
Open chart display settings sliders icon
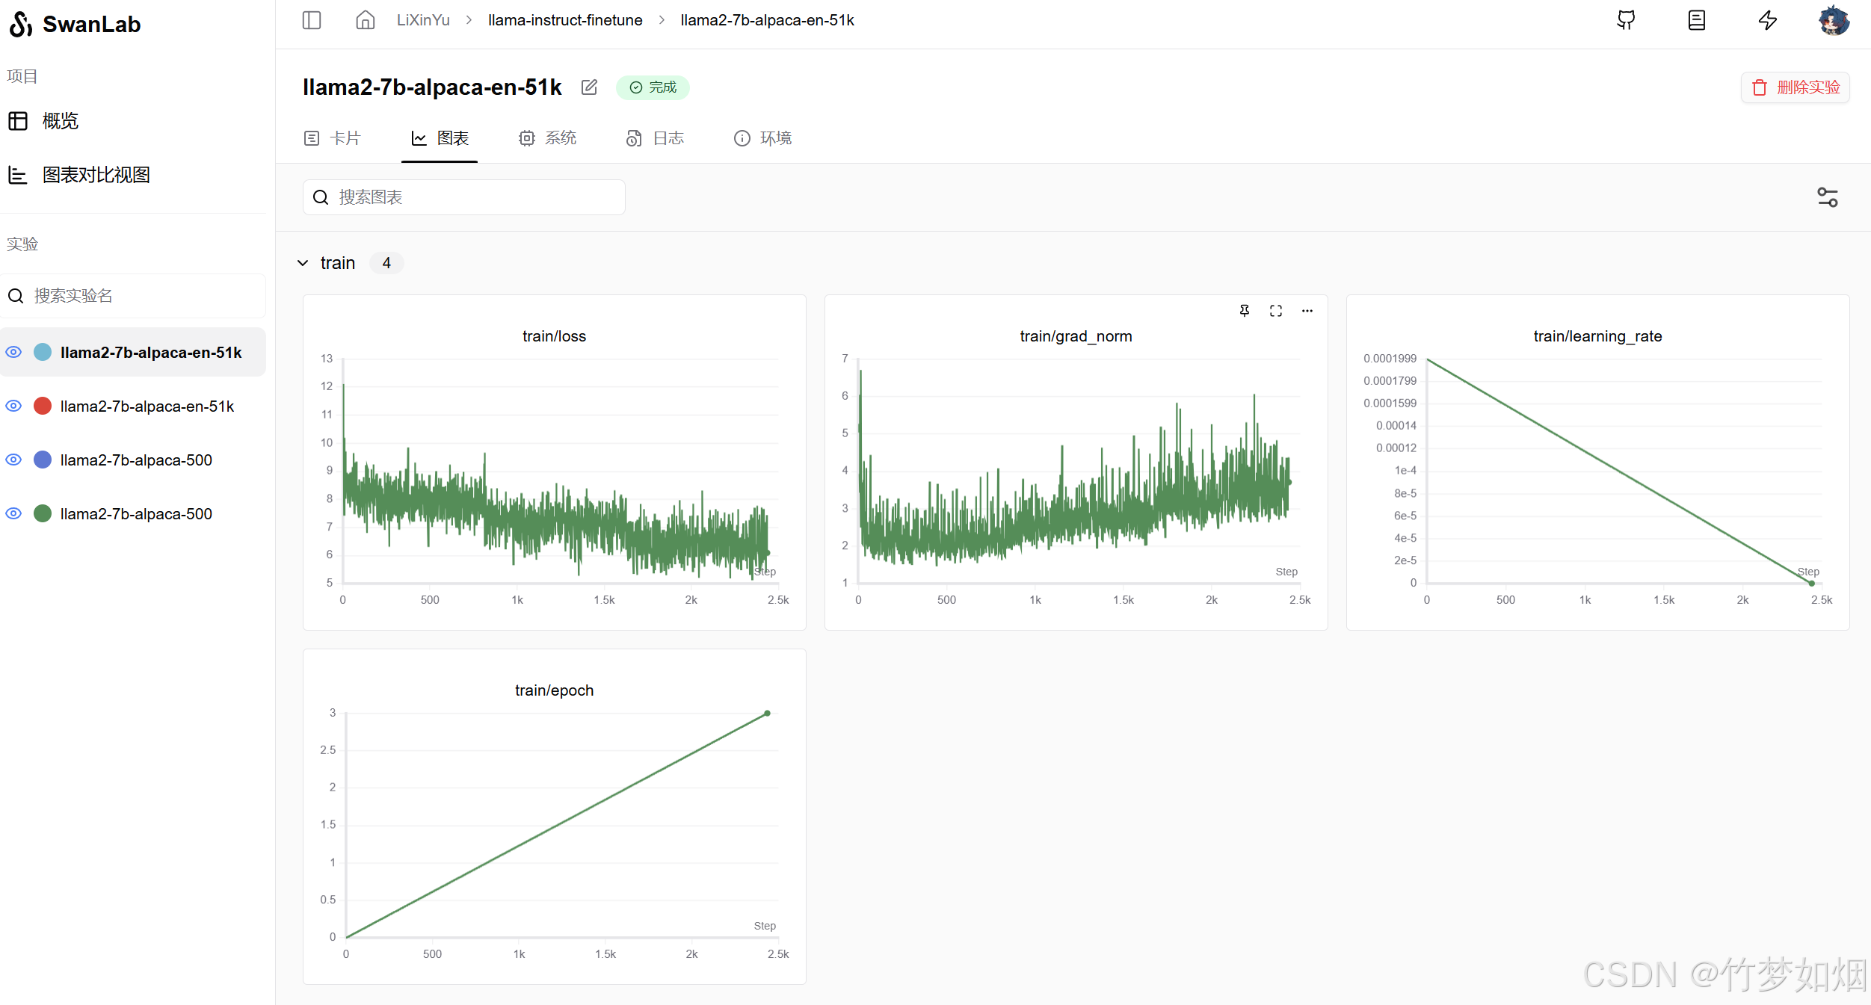pos(1827,197)
